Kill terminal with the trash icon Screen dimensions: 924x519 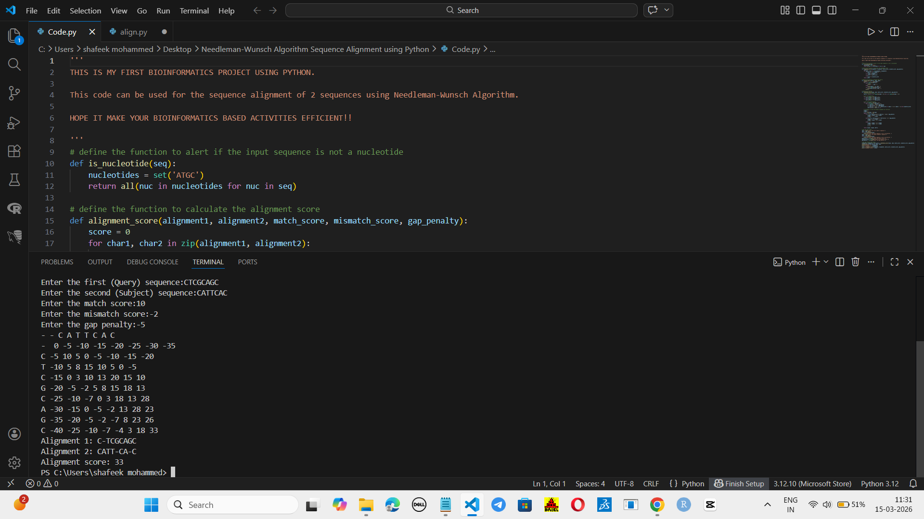click(855, 262)
